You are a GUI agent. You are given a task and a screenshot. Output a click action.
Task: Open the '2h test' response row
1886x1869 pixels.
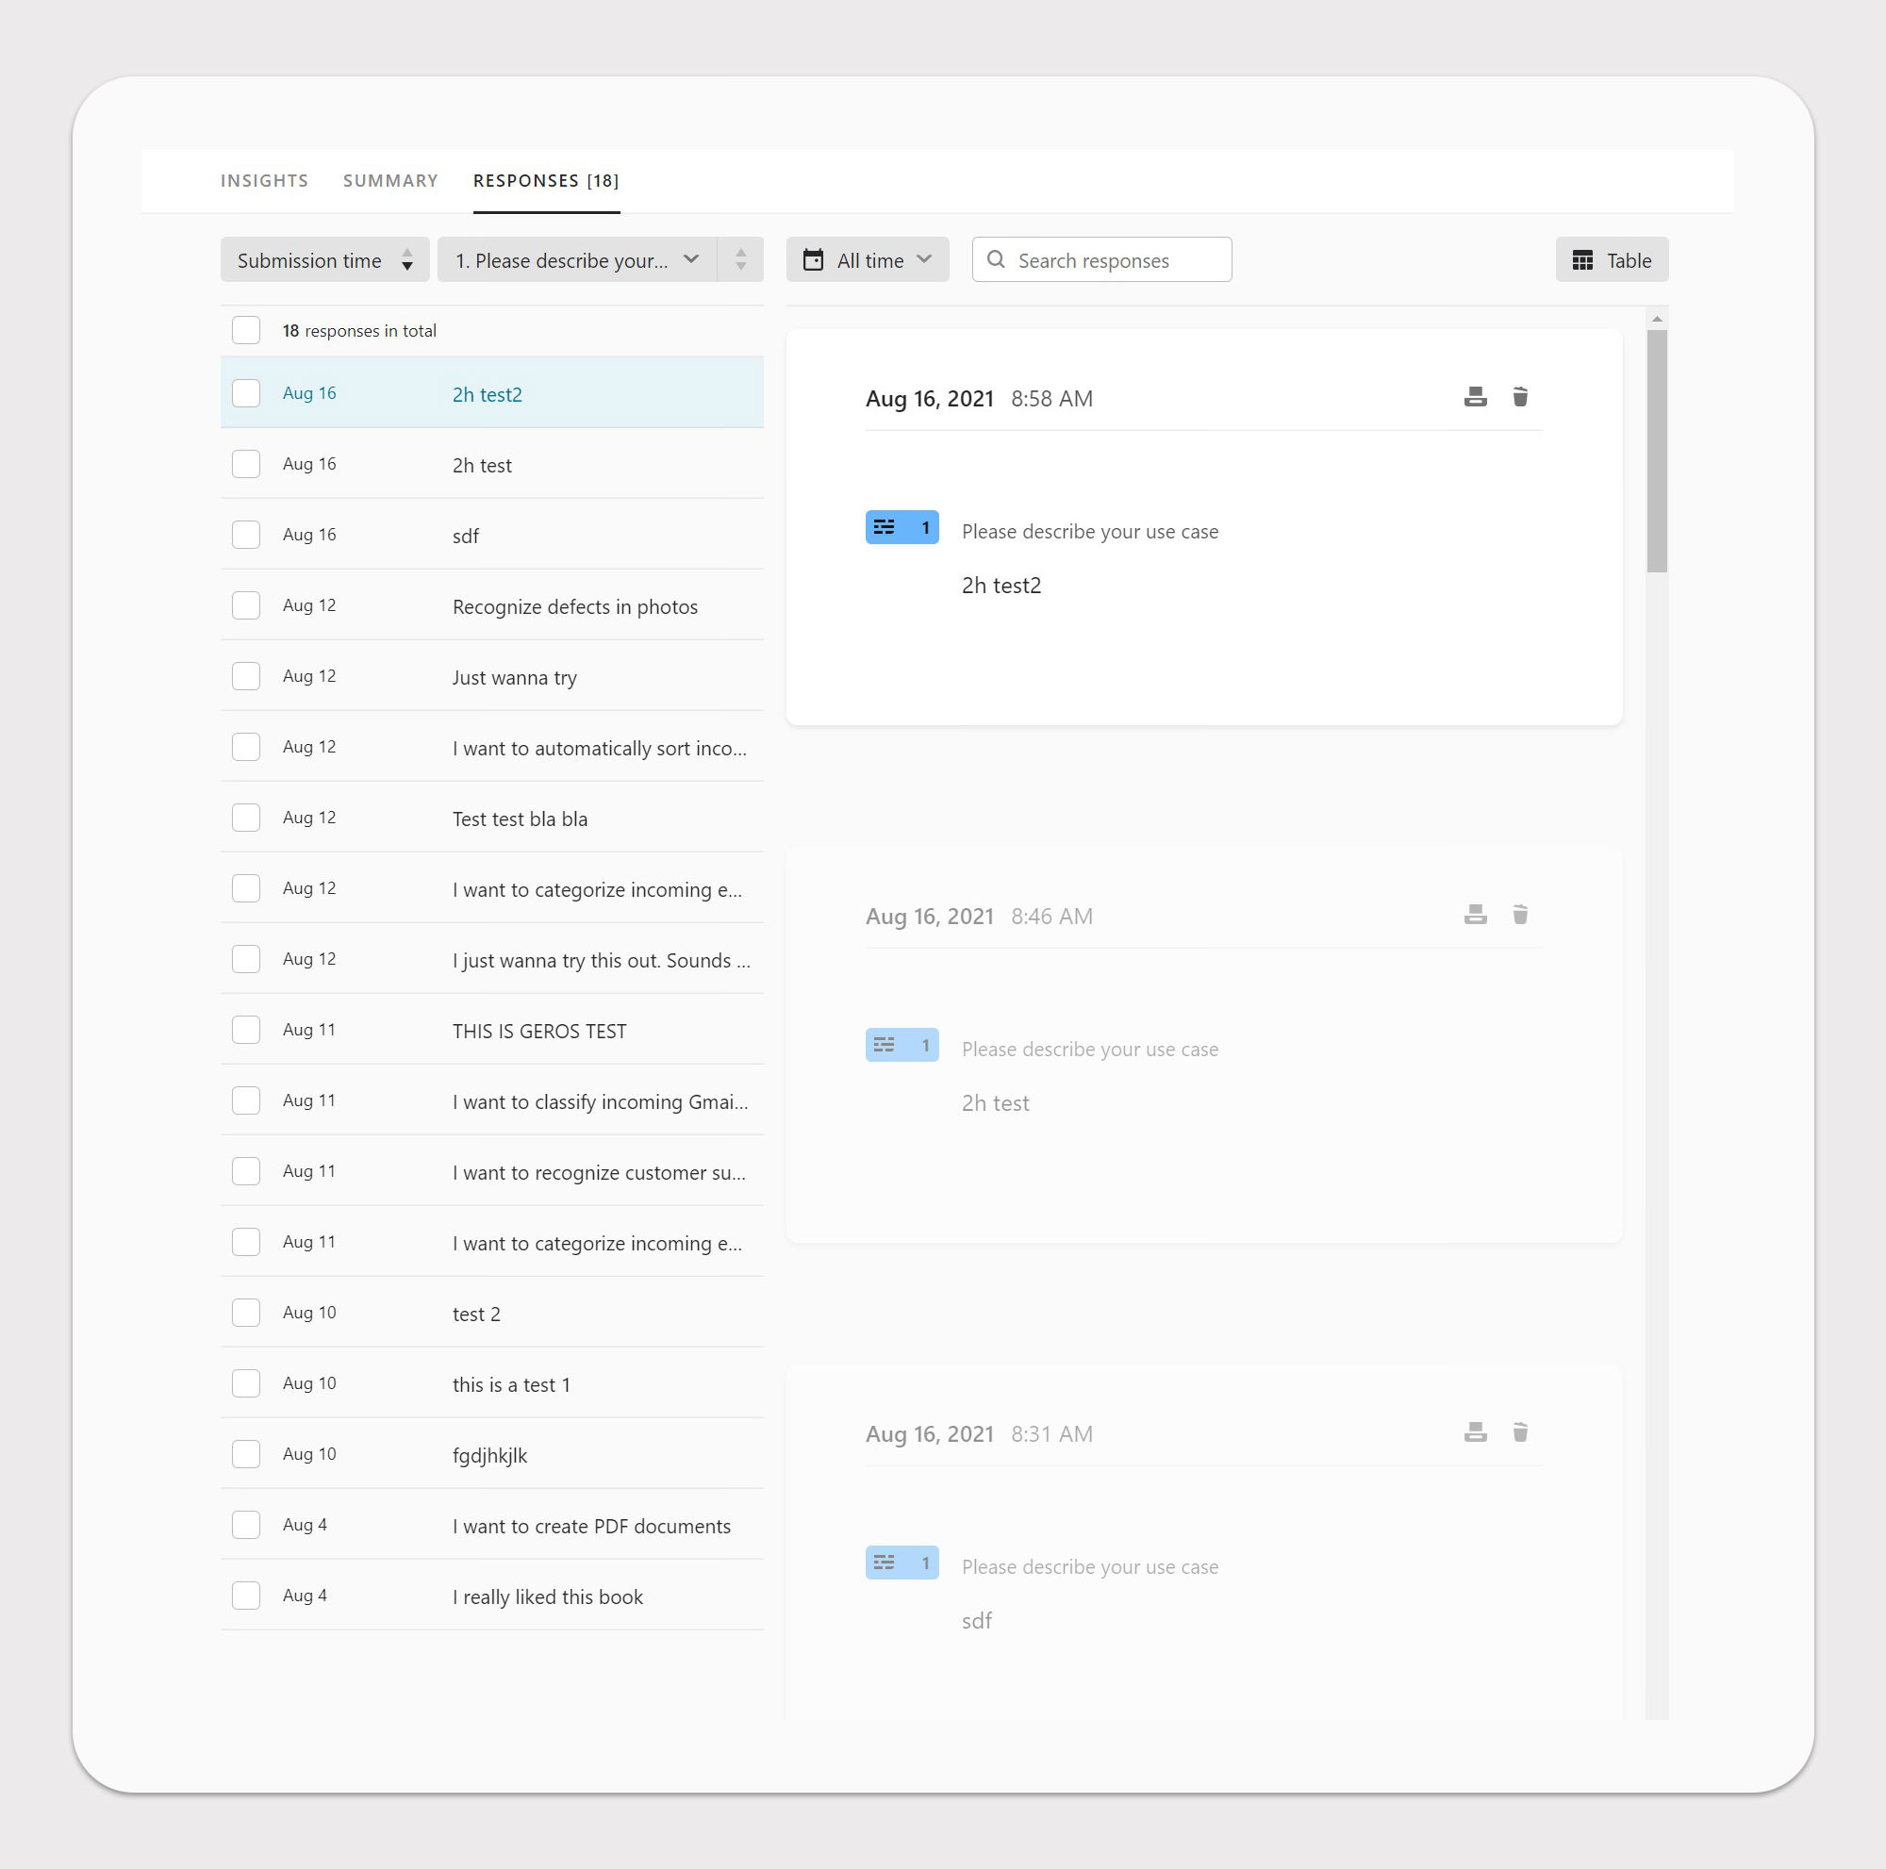(x=492, y=464)
